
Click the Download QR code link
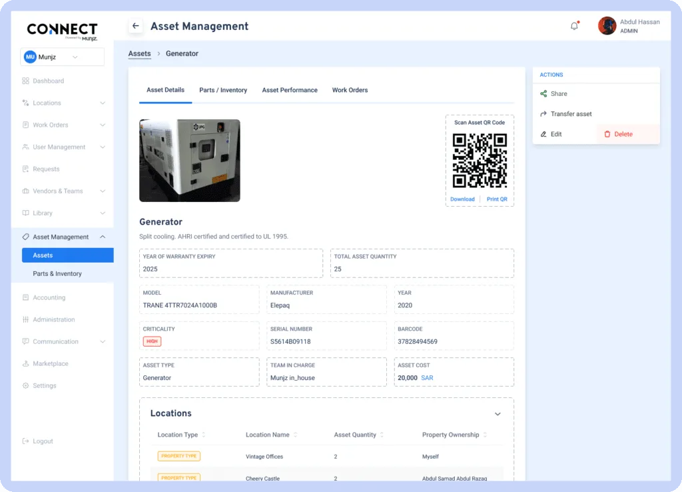tap(462, 199)
